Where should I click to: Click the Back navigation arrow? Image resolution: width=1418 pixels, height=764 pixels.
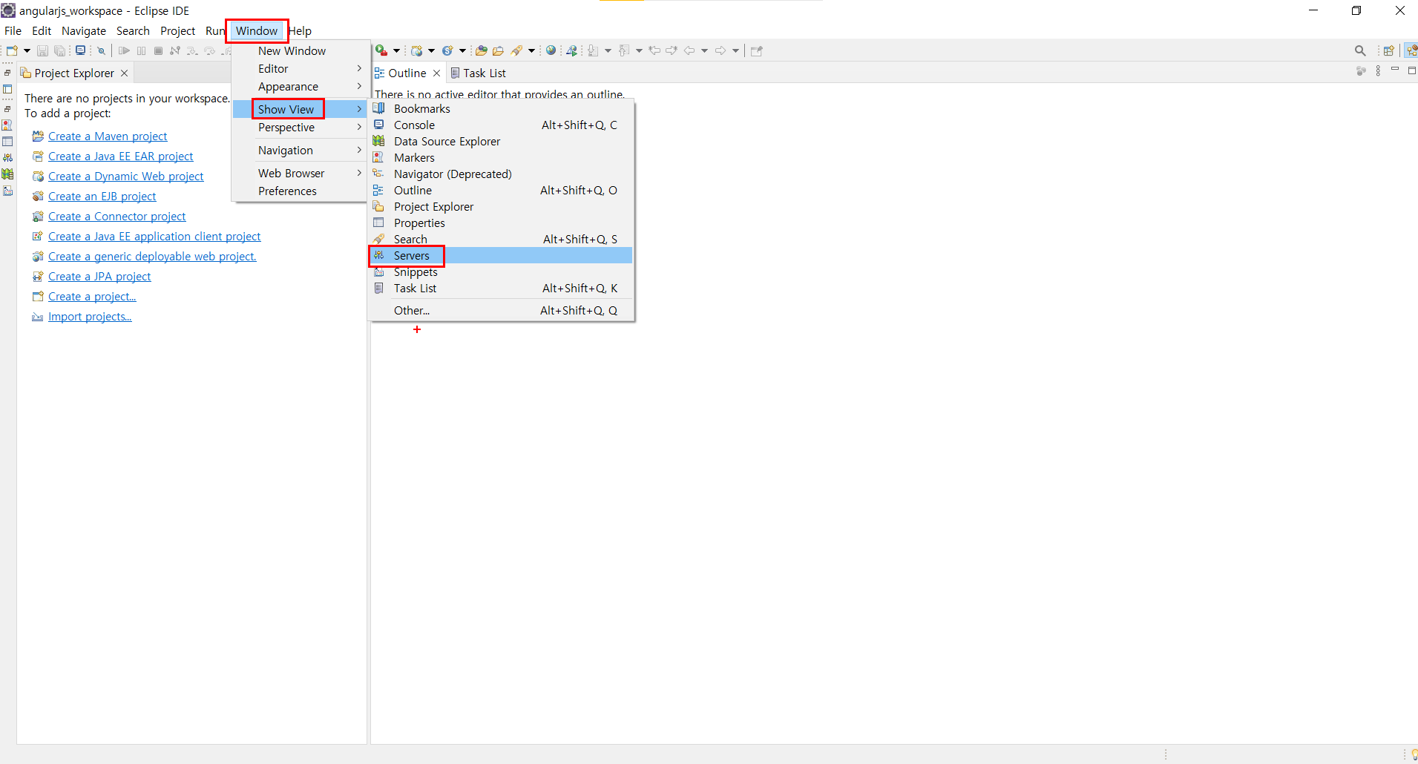689,50
